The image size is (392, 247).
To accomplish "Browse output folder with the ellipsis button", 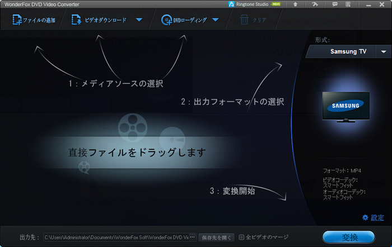I will click(192, 237).
